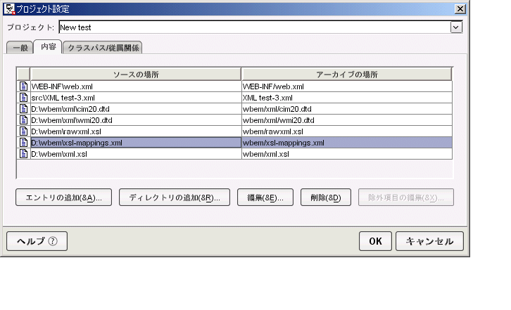This screenshot has height=310, width=511.
Task: Click the 編集(&E)... button
Action: pyautogui.click(x=265, y=198)
